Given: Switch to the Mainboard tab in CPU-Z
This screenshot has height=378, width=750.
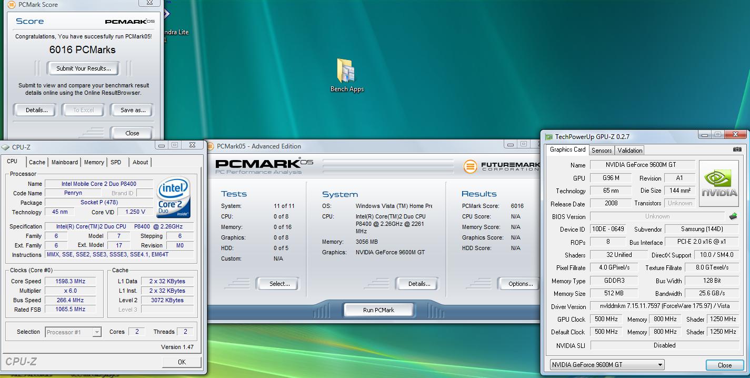Looking at the screenshot, I should click(x=65, y=162).
